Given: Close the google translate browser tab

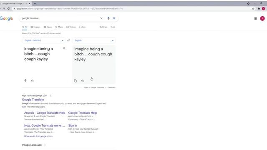Looking at the screenshot, I should click(30, 3).
